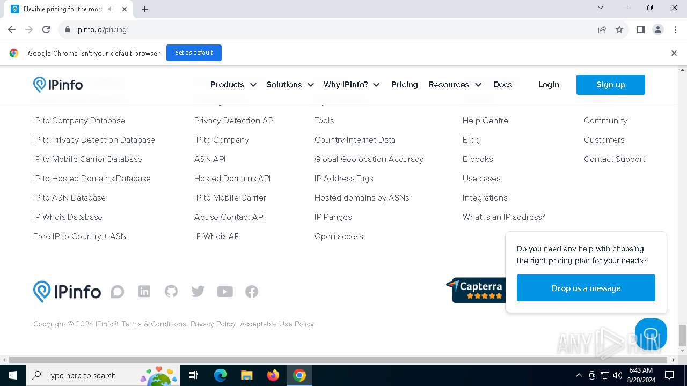This screenshot has width=687, height=386.
Task: Open the tab search dropdown arrow
Action: coord(601,8)
